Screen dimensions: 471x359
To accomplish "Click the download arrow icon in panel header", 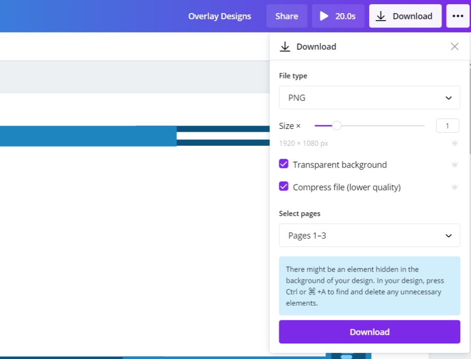I will [x=284, y=47].
